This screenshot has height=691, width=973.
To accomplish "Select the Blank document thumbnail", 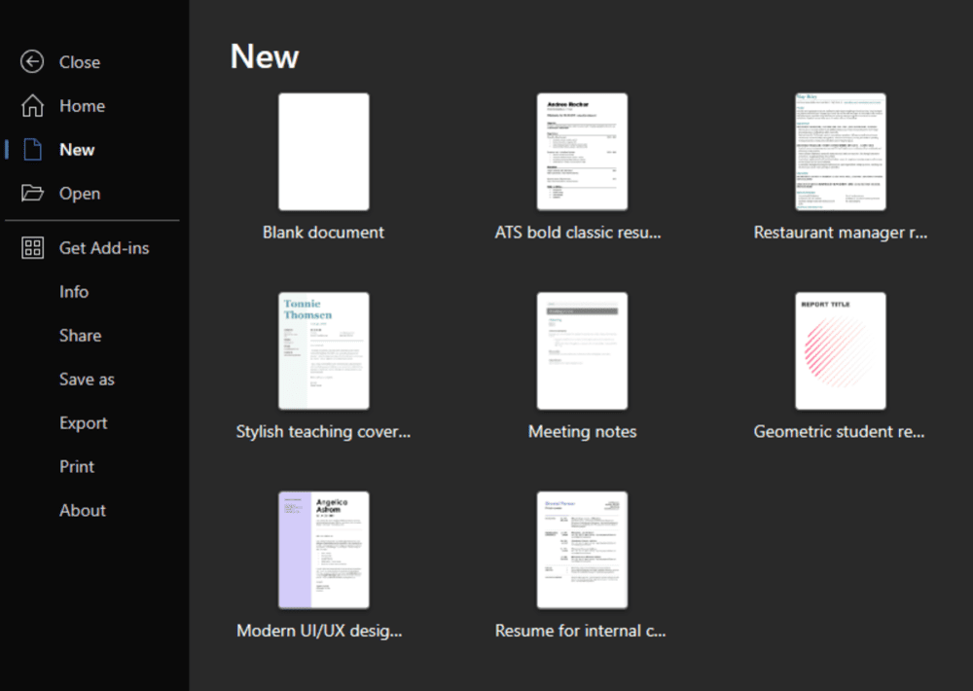I will point(324,152).
